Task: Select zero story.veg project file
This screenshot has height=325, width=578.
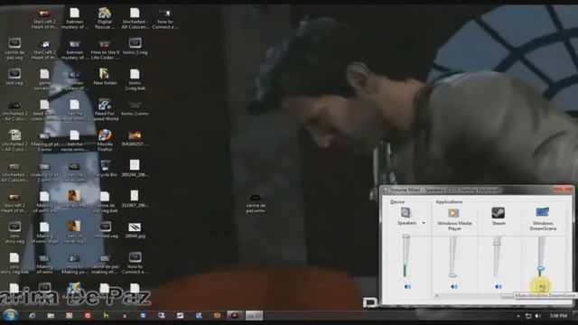Action: click(14, 232)
